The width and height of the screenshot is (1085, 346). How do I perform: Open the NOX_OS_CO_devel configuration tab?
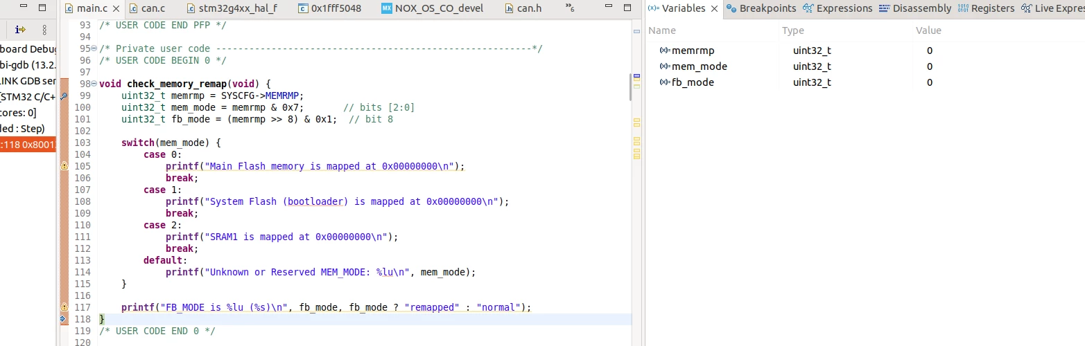[x=431, y=9]
